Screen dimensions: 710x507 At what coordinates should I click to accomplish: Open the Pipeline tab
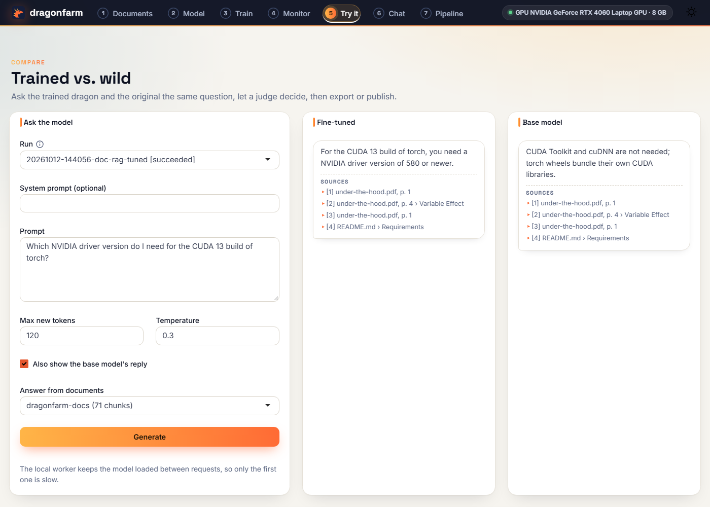[442, 14]
